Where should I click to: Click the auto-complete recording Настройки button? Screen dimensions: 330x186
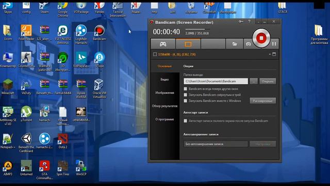point(262,144)
